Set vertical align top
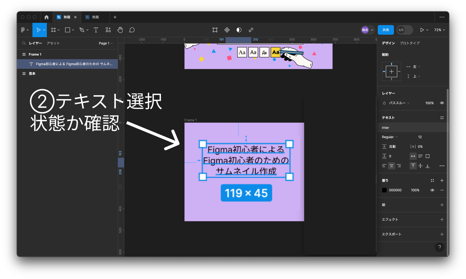466x279 pixels. (413, 166)
